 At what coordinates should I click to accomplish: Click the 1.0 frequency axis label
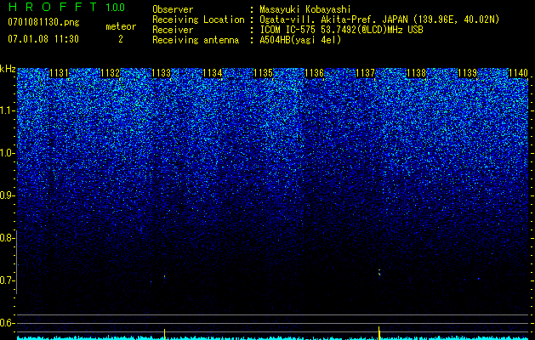tap(7, 153)
